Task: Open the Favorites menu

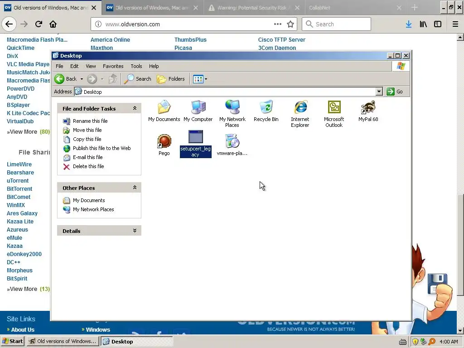Action: point(113,66)
